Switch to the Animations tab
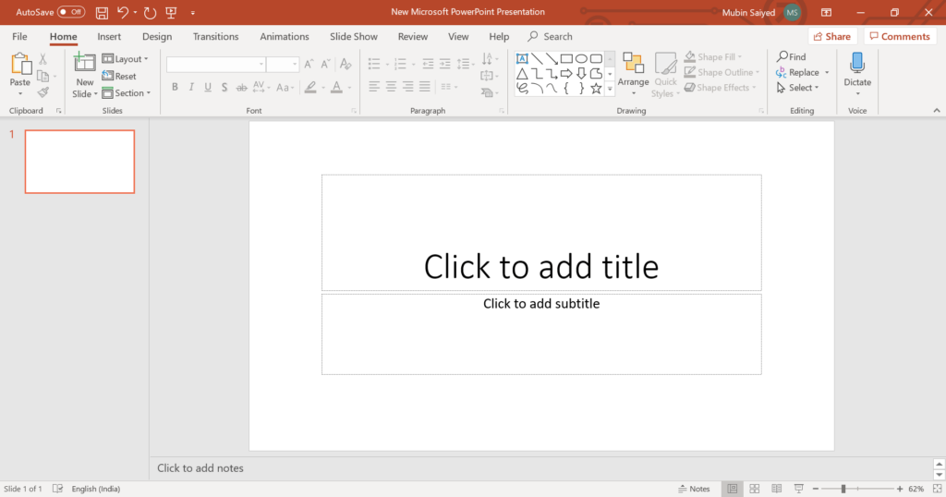946x497 pixels. coord(285,37)
